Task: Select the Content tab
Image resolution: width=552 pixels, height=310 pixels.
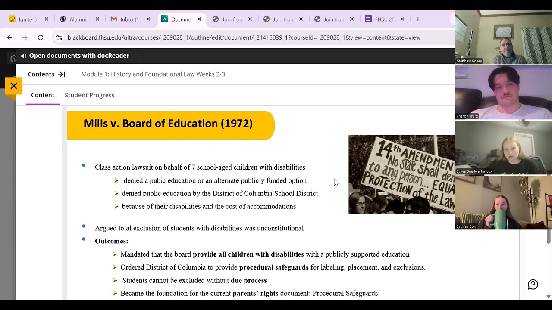Action: pyautogui.click(x=43, y=95)
